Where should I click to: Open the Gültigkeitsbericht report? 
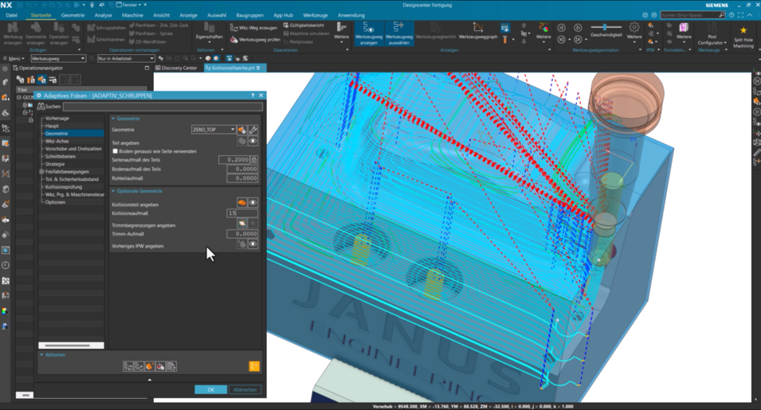point(304,25)
